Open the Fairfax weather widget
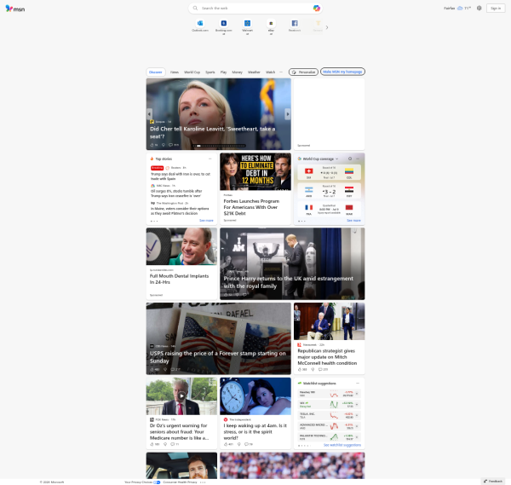511x485 pixels. point(457,9)
